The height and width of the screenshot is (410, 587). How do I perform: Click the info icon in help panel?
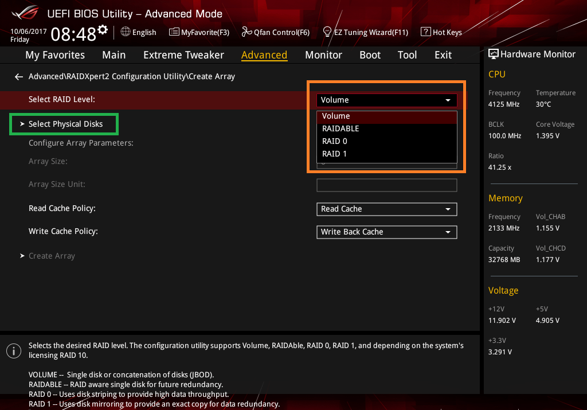(14, 351)
